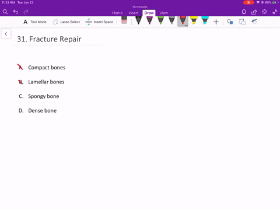Exit full screen with collapse arrows
The image size is (280, 210).
point(275,12)
